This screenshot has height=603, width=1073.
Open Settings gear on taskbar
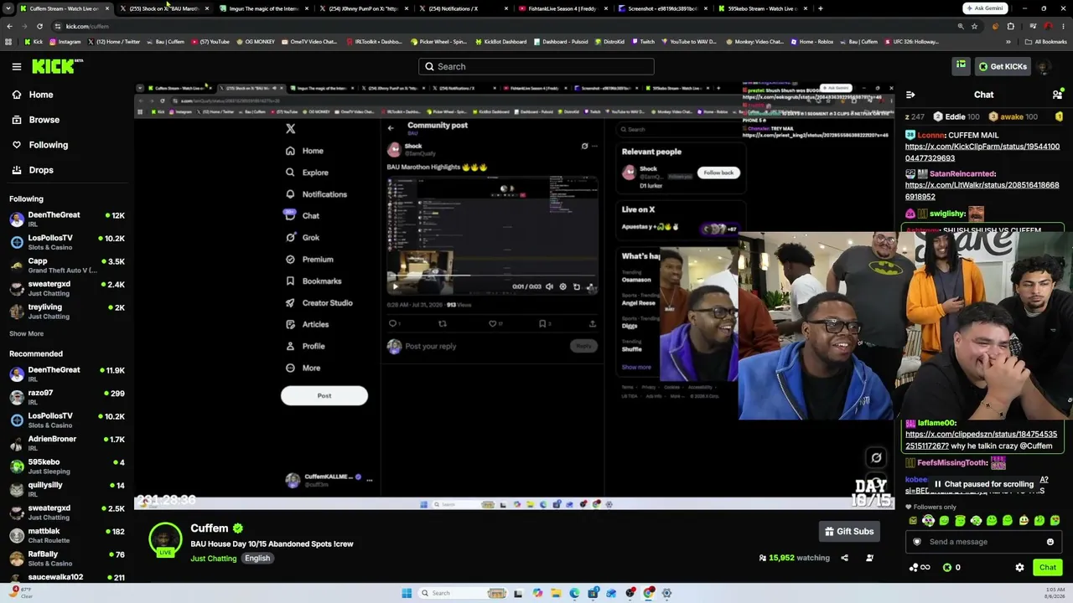[667, 593]
